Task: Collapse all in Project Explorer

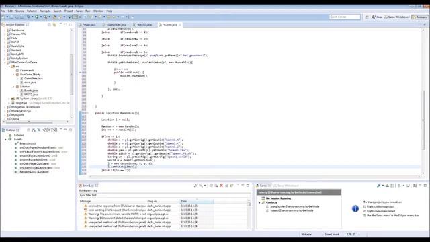Action: coord(49,25)
